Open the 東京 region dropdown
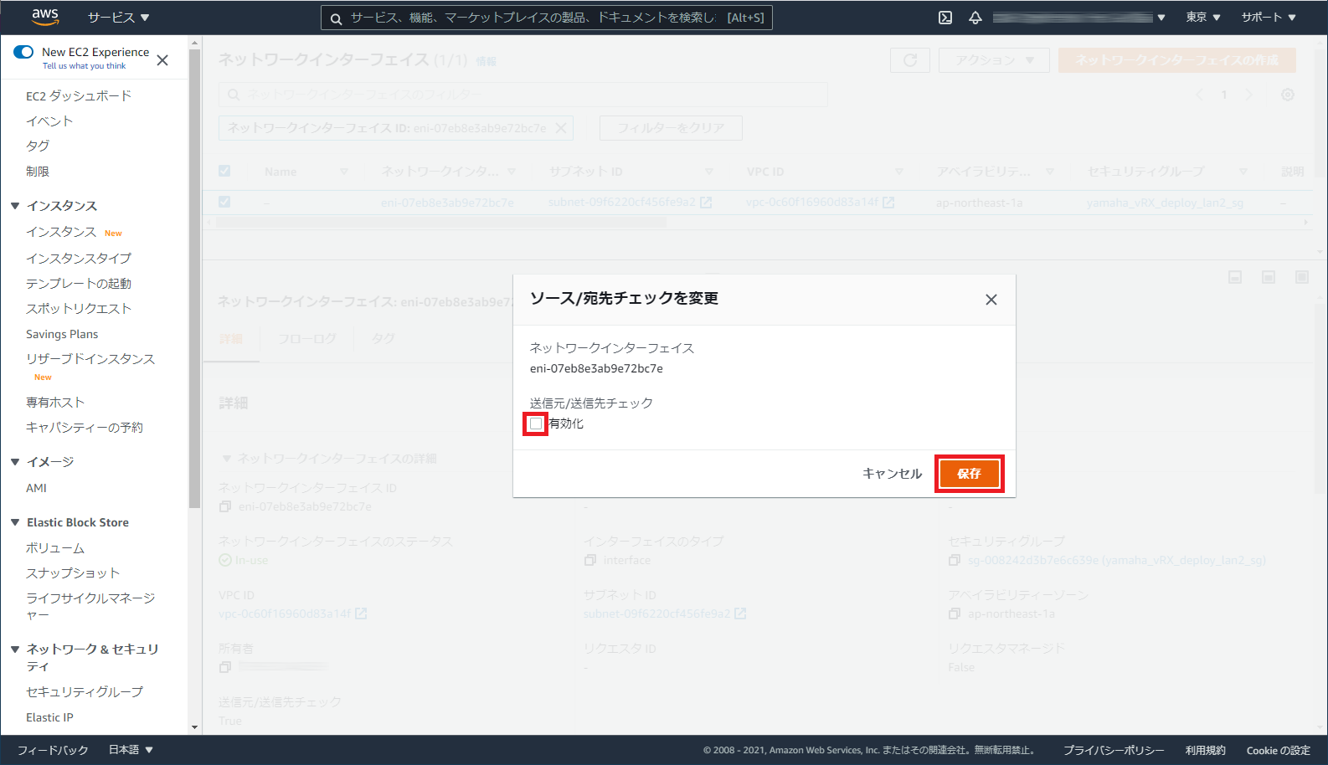1328x765 pixels. coord(1203,18)
